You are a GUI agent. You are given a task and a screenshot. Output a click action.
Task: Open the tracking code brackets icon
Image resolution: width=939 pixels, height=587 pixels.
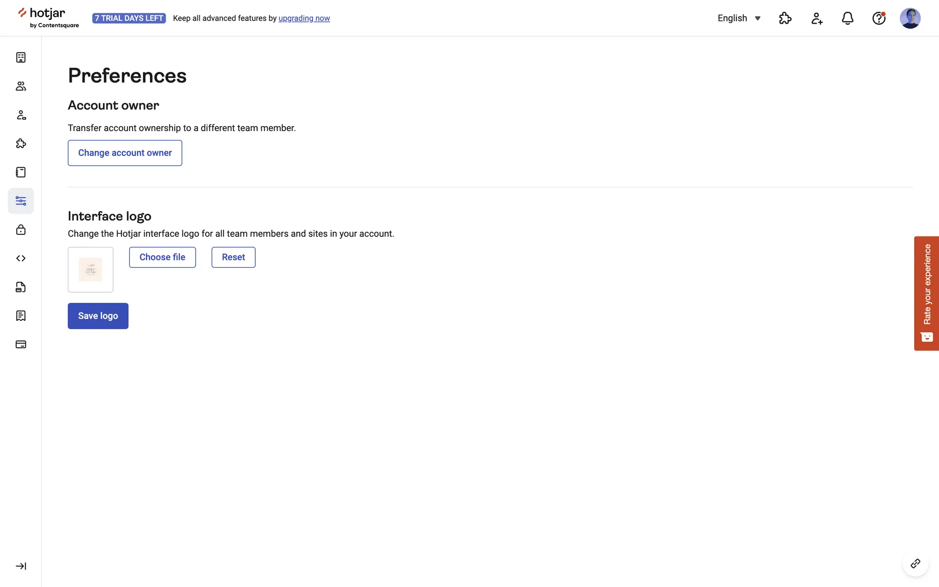(x=21, y=258)
